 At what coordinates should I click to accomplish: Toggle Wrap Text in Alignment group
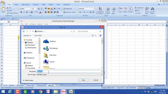point(67,9)
